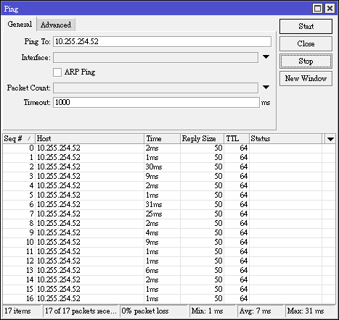Open the table columns dropdown arrow

(x=330, y=139)
